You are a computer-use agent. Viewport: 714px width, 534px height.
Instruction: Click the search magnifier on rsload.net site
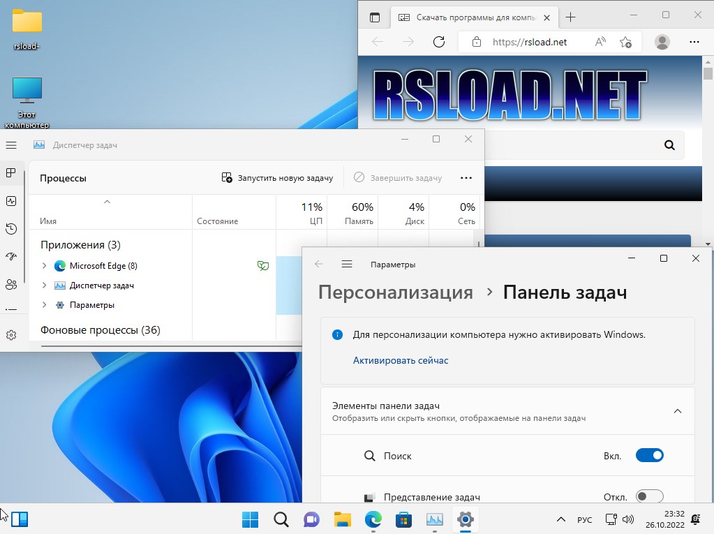669,145
